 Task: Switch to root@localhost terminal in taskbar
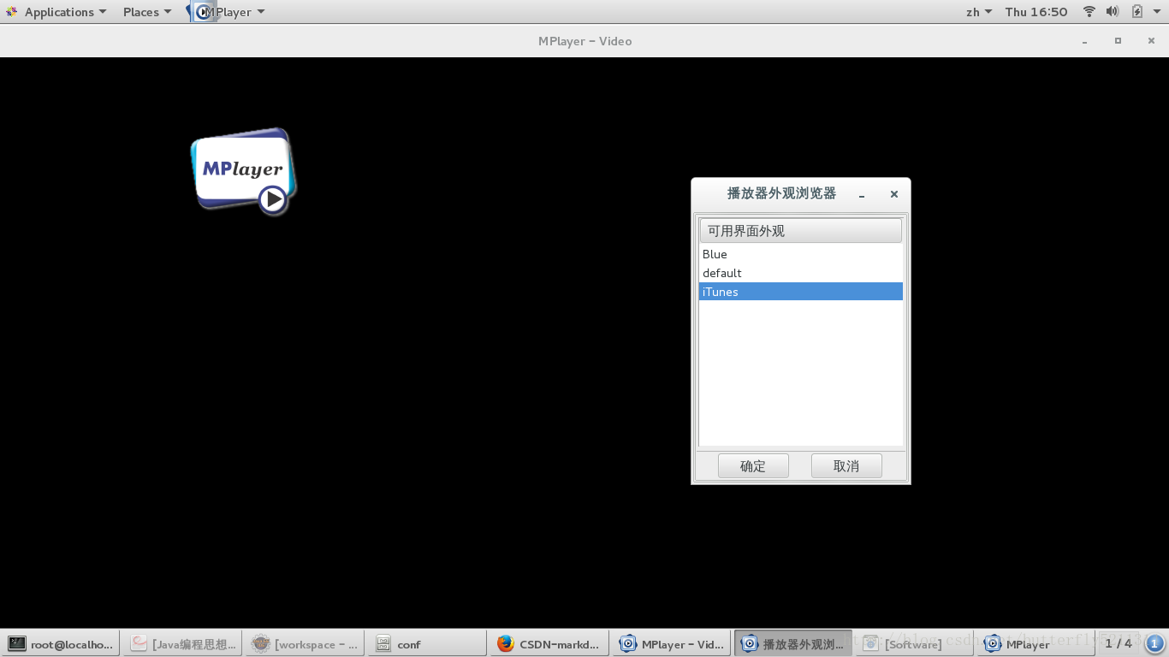tap(61, 644)
